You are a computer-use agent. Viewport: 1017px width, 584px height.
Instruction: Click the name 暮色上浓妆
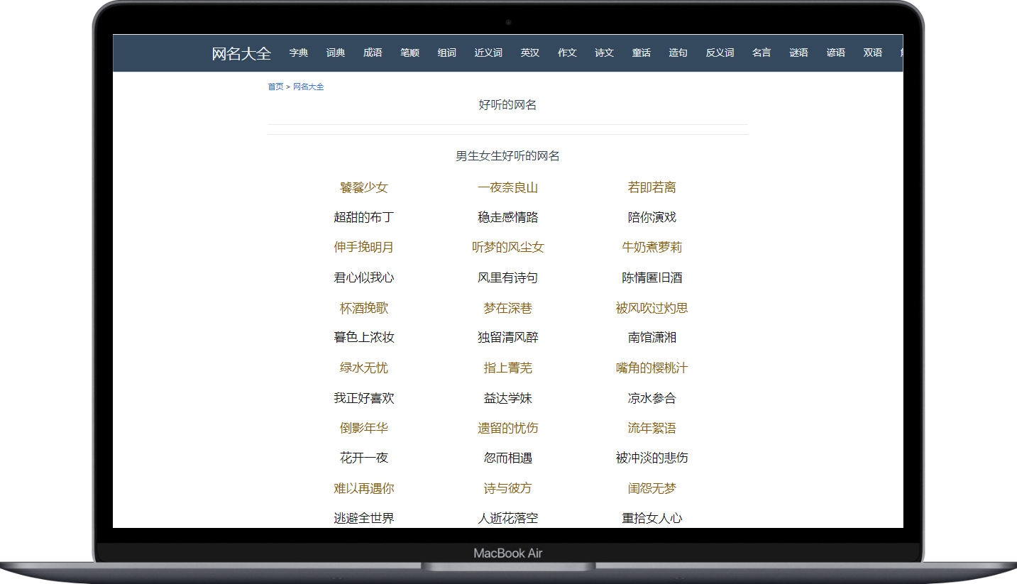pyautogui.click(x=364, y=337)
